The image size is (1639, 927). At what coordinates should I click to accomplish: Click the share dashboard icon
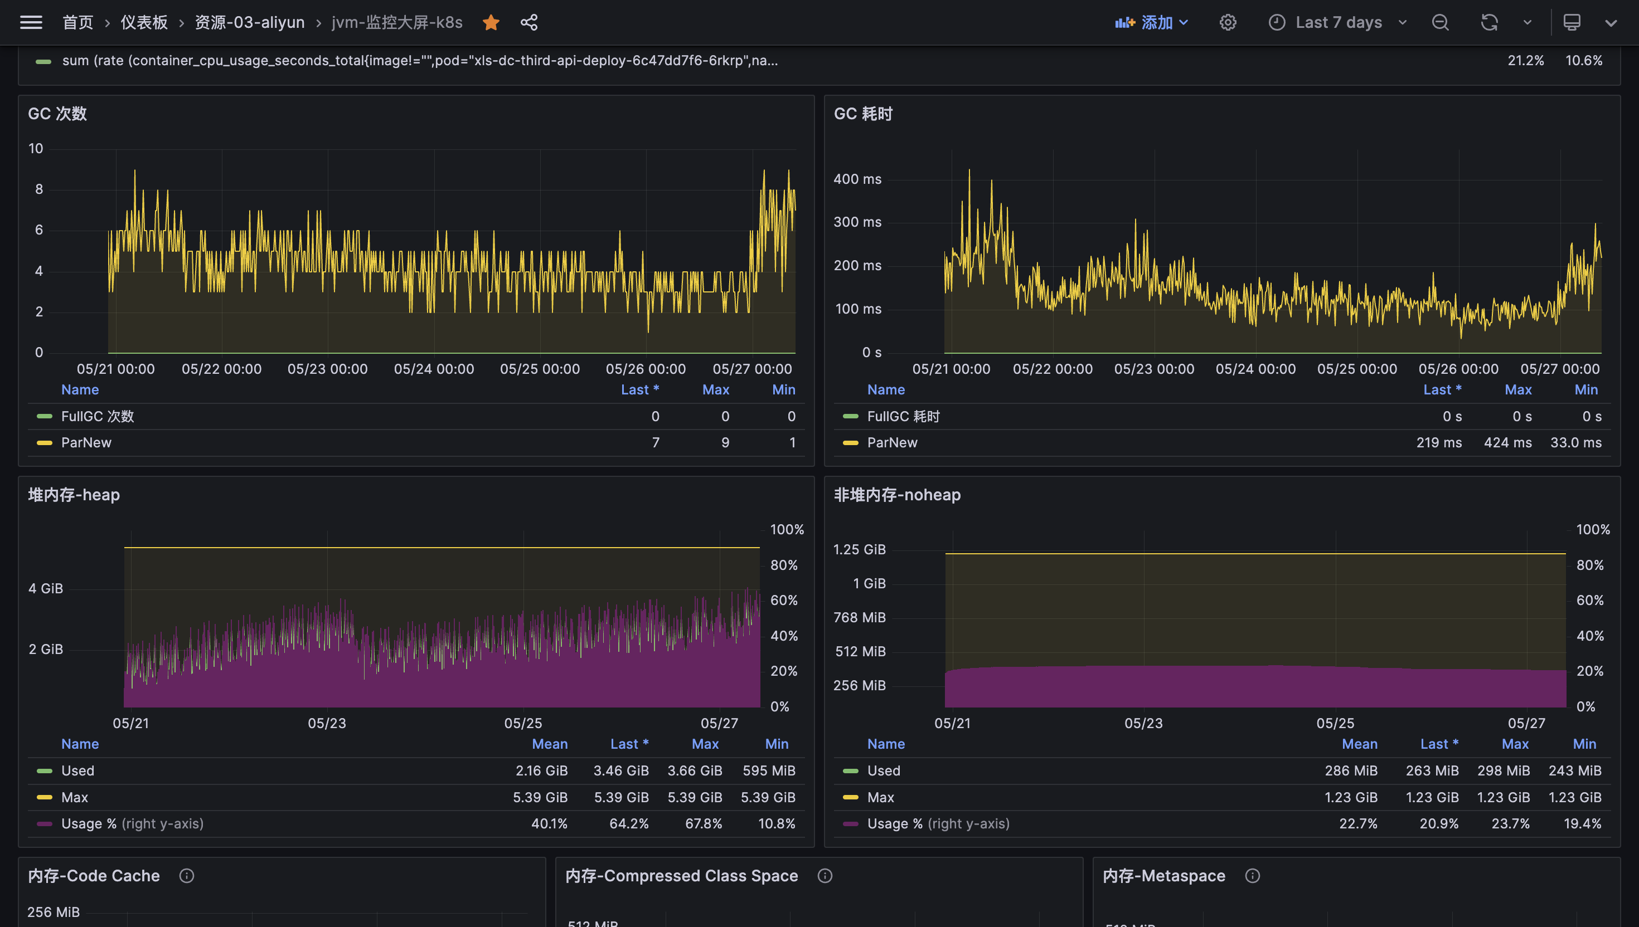(x=528, y=22)
